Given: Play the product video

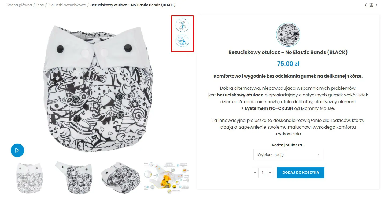Looking at the screenshot, I should tap(17, 150).
